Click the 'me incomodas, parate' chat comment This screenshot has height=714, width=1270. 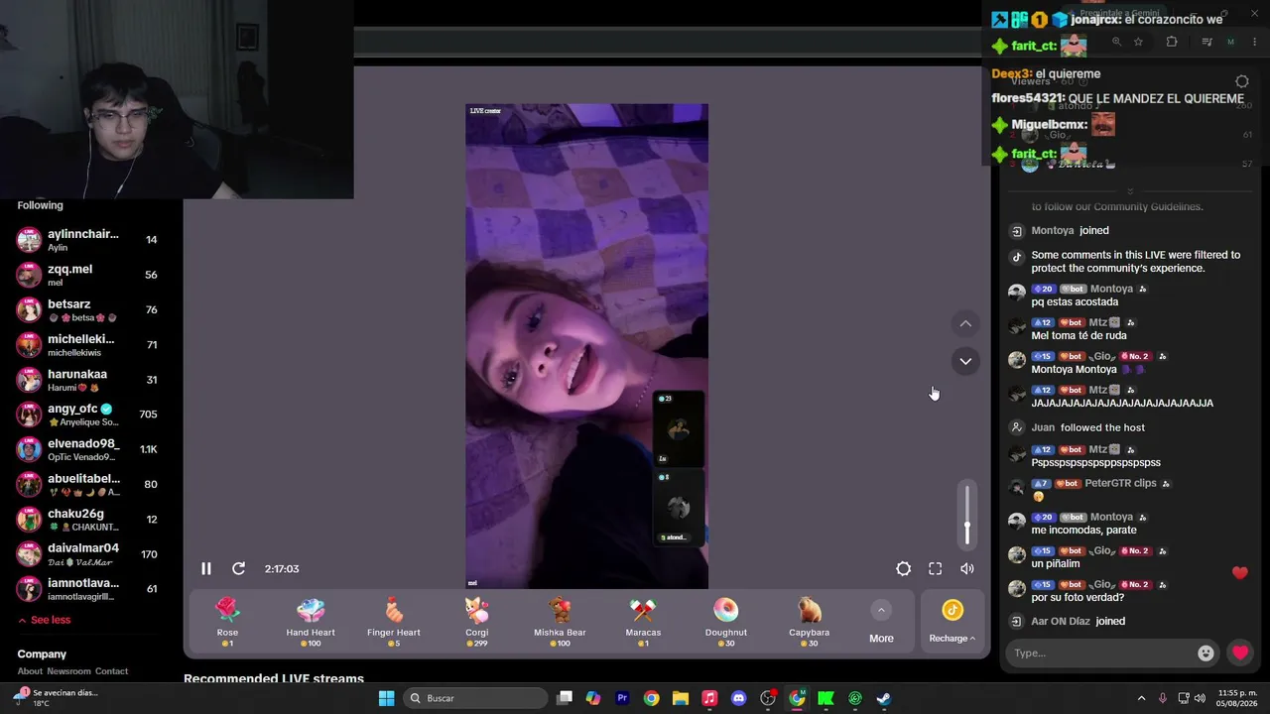[x=1084, y=531]
